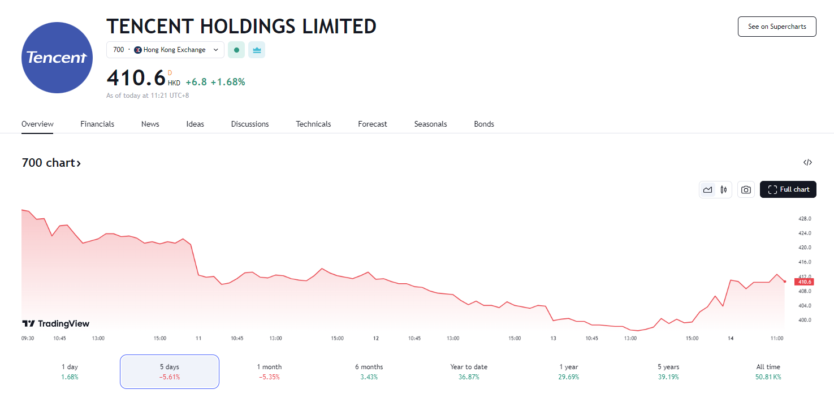This screenshot has width=834, height=398.
Task: Click the Tencent logo image
Action: 57,58
